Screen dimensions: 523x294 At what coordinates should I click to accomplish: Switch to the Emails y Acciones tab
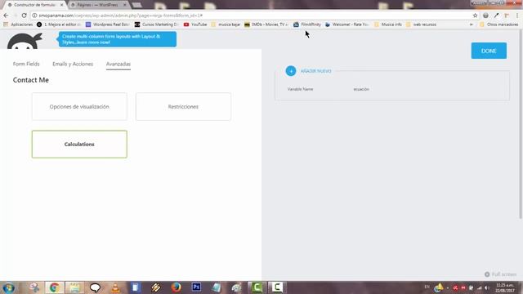pyautogui.click(x=73, y=64)
